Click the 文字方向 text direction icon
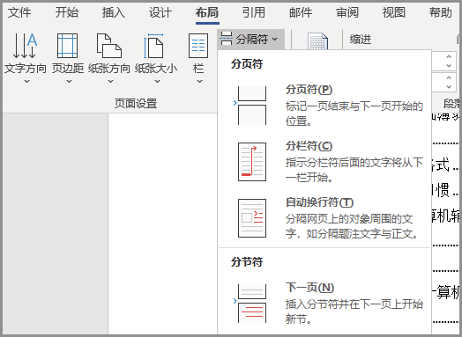Image resolution: width=462 pixels, height=337 pixels. [26, 46]
